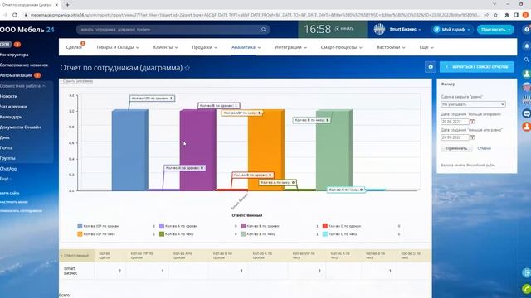Expand the Клиенты menu
531x298 pixels.
165,47
